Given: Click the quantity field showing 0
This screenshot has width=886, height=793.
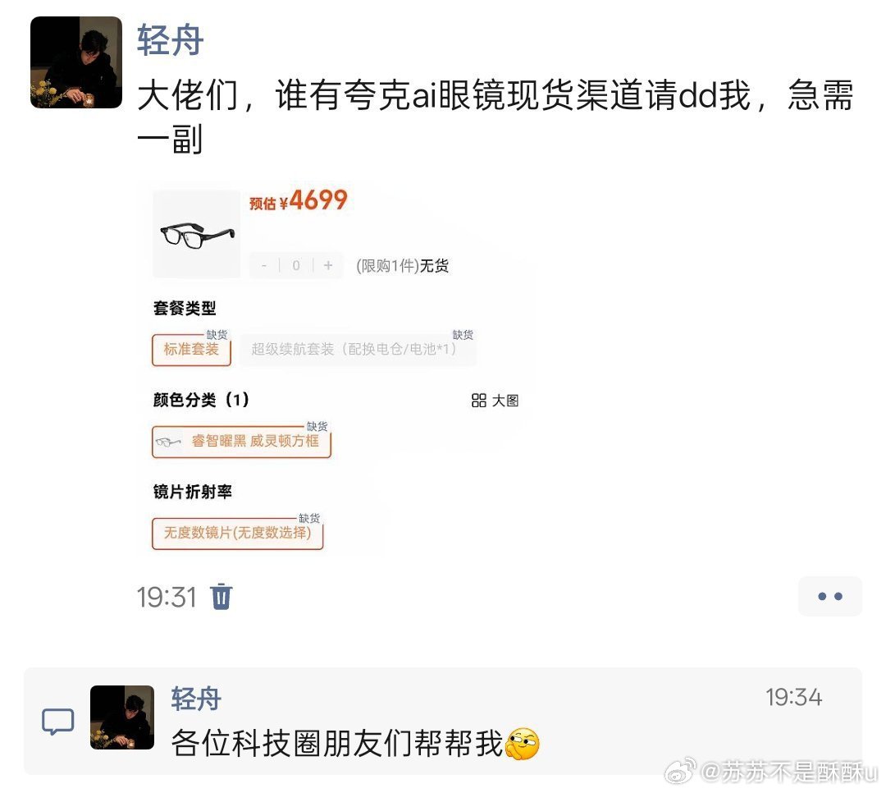Looking at the screenshot, I should pyautogui.click(x=296, y=265).
